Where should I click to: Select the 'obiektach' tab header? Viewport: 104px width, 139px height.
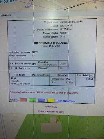(5, 15)
